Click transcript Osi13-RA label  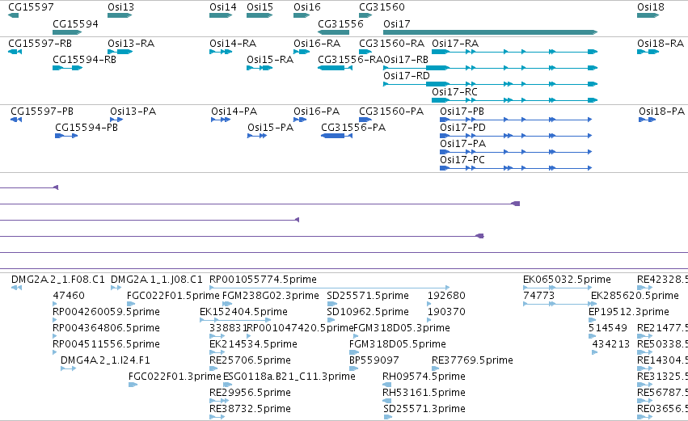click(131, 44)
